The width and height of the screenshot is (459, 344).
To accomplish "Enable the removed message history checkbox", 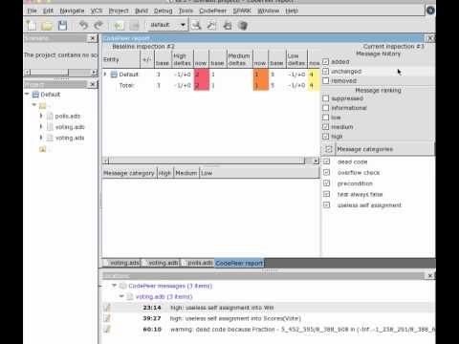I will (325, 81).
